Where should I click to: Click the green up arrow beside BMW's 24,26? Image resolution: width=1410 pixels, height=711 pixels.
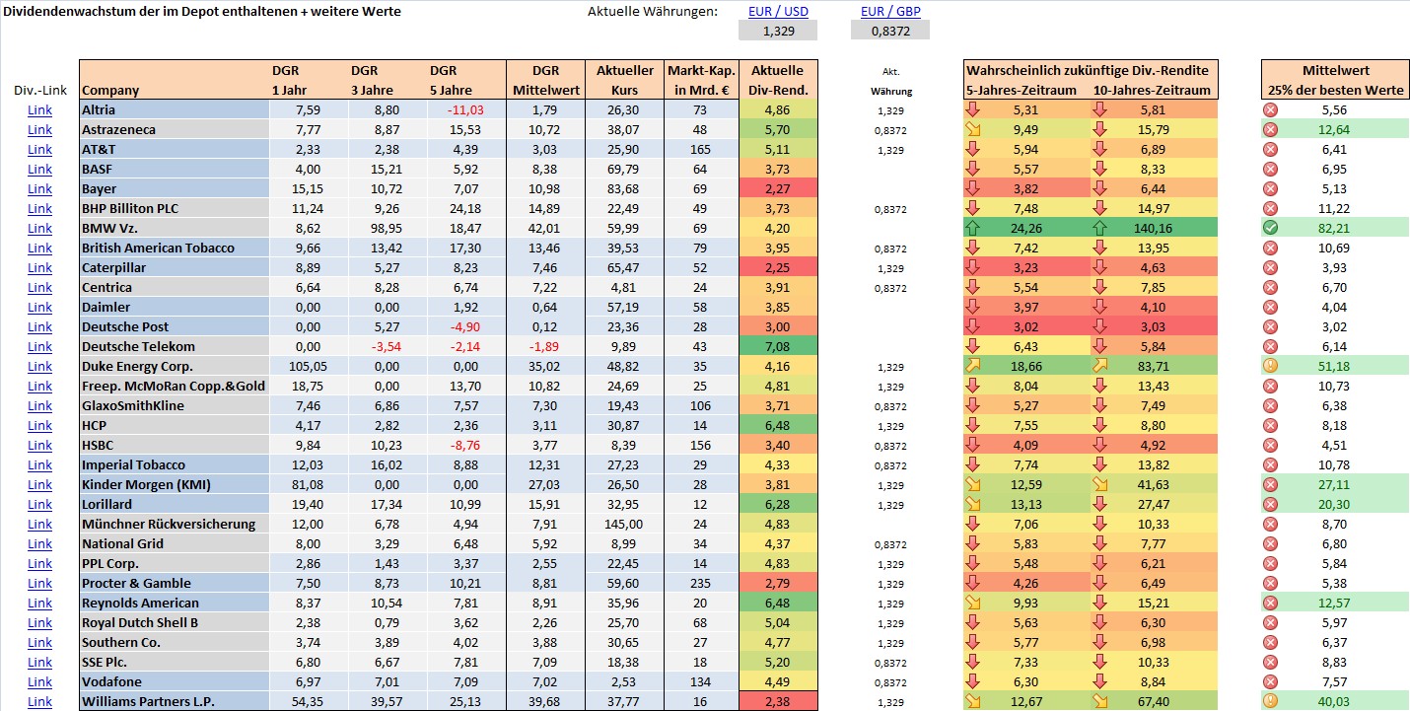972,228
